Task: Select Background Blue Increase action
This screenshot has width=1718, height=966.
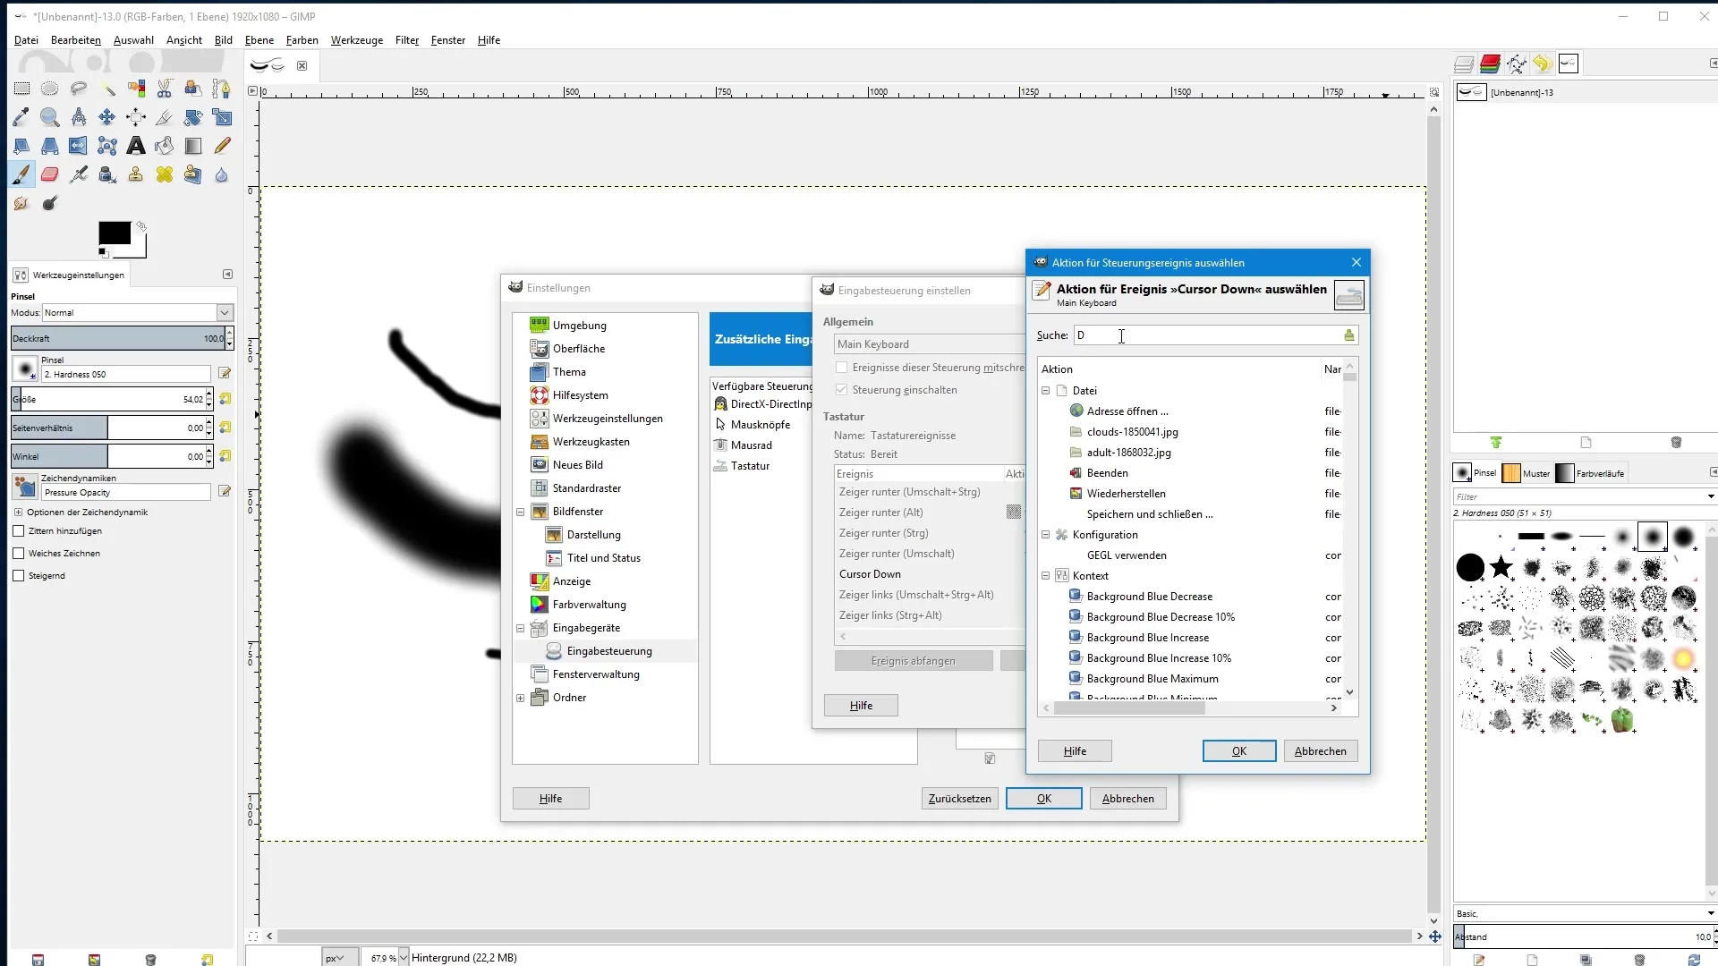Action: [x=1147, y=638]
